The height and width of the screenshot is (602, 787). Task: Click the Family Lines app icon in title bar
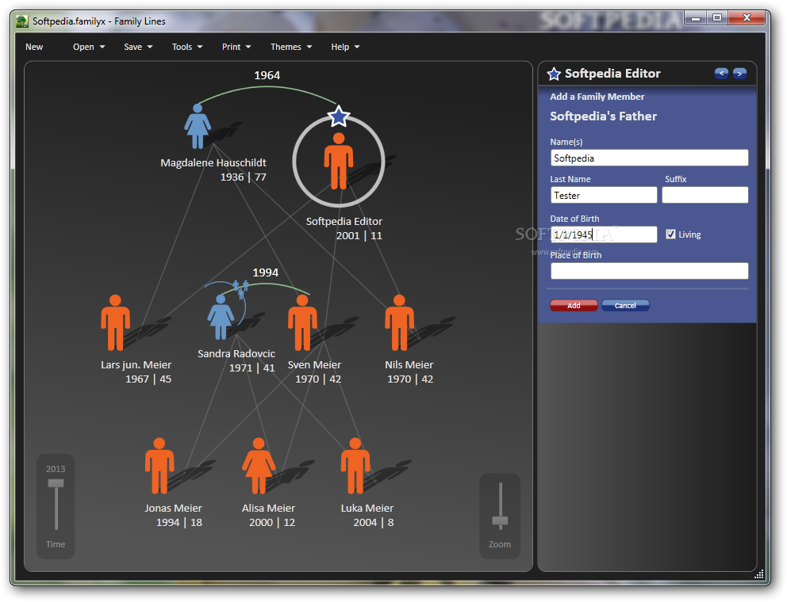coord(21,21)
